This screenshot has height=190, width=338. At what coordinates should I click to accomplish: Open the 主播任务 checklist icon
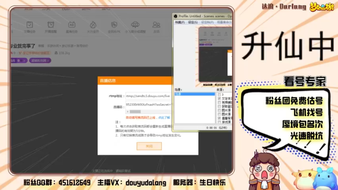pyautogui.click(x=30, y=25)
